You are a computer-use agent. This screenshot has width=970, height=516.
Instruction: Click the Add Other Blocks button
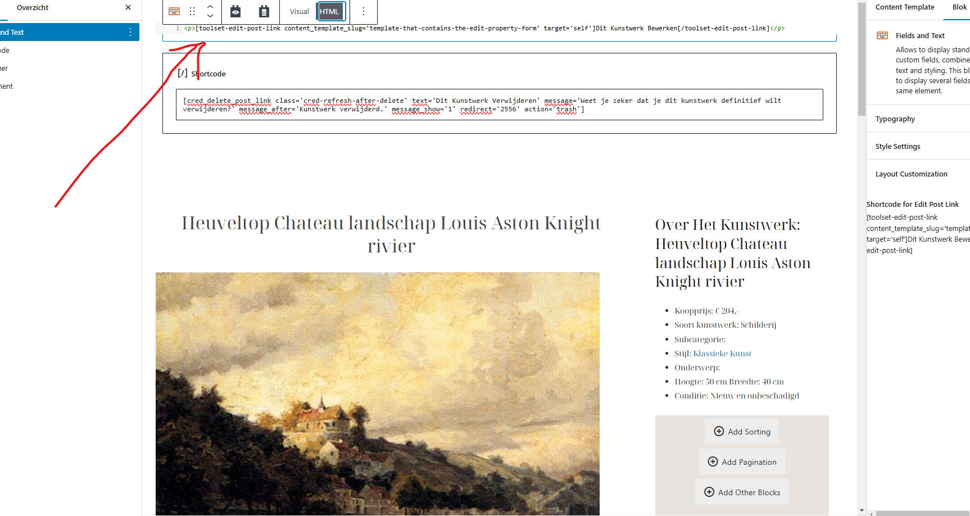point(742,492)
